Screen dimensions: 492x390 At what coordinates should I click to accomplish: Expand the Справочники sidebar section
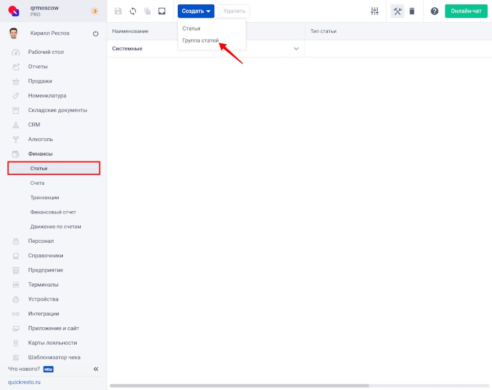[45, 256]
